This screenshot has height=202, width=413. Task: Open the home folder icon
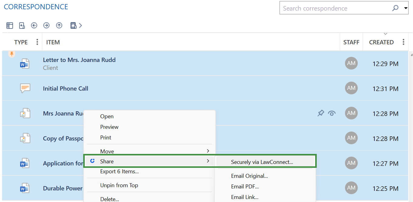click(73, 26)
